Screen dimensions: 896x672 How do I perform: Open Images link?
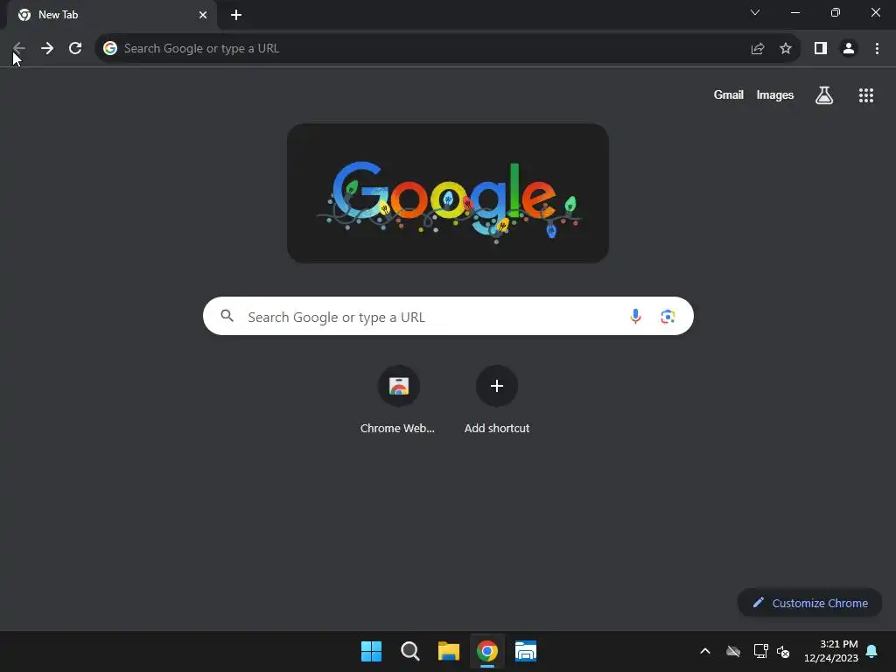(775, 94)
